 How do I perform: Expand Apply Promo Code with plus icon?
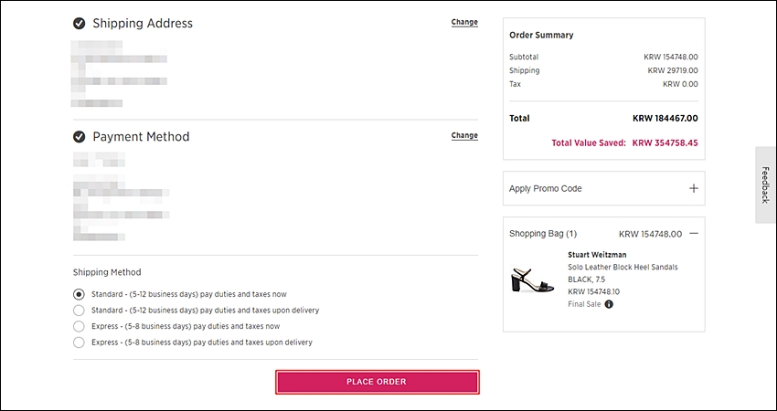(x=694, y=188)
